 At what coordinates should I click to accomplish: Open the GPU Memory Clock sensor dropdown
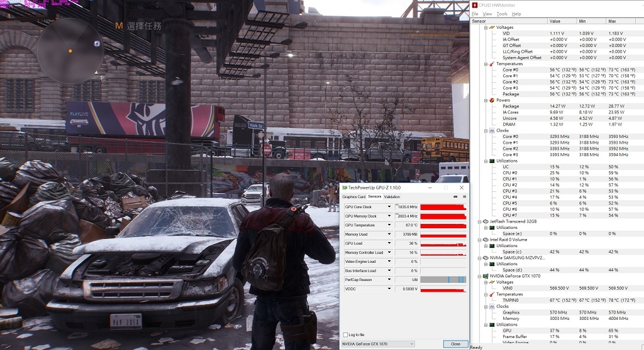(389, 216)
